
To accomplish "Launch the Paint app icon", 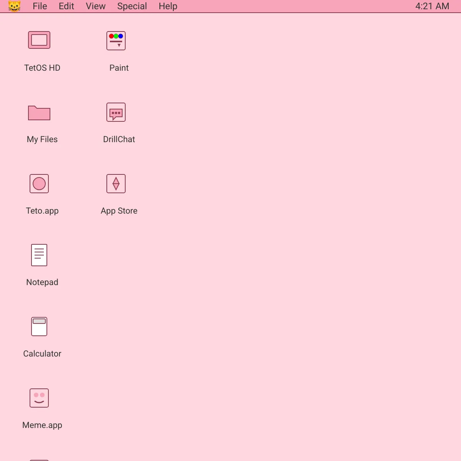I will pyautogui.click(x=116, y=41).
